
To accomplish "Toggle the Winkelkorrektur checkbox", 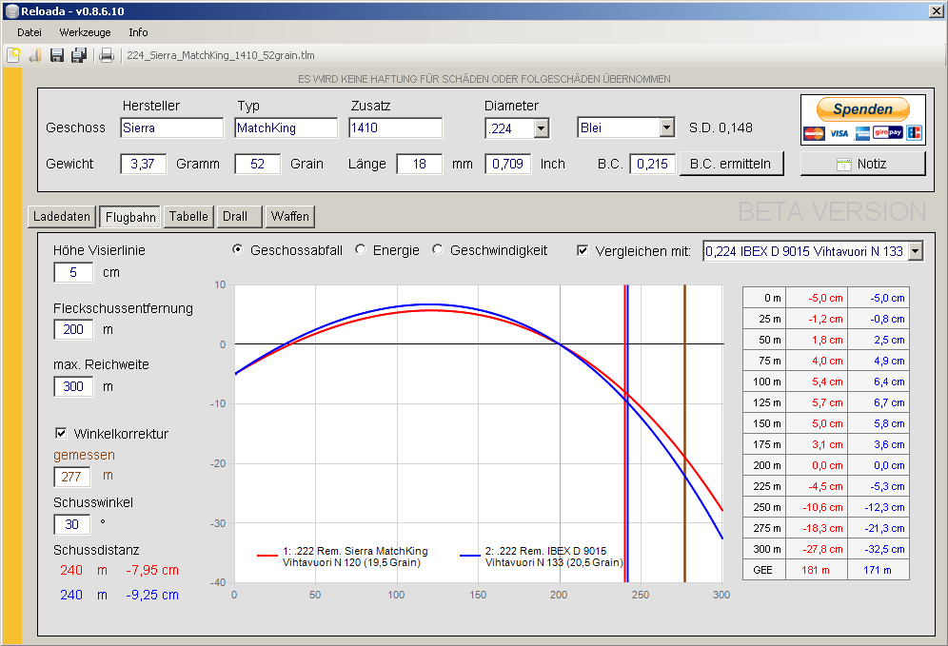I will pos(61,433).
